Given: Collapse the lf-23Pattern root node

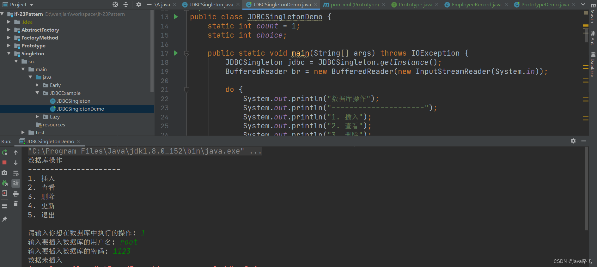Looking at the screenshot, I should coord(2,14).
